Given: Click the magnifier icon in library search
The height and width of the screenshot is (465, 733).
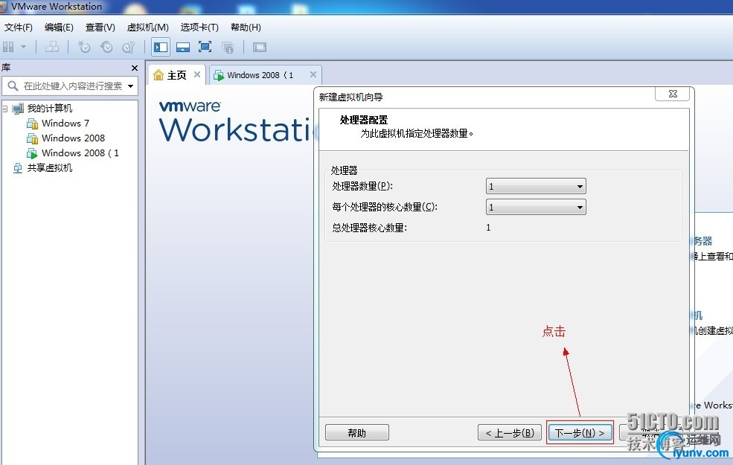Looking at the screenshot, I should pos(13,86).
